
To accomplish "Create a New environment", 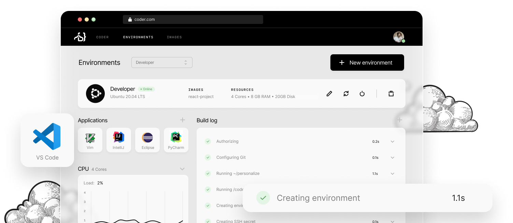I will coord(367,62).
